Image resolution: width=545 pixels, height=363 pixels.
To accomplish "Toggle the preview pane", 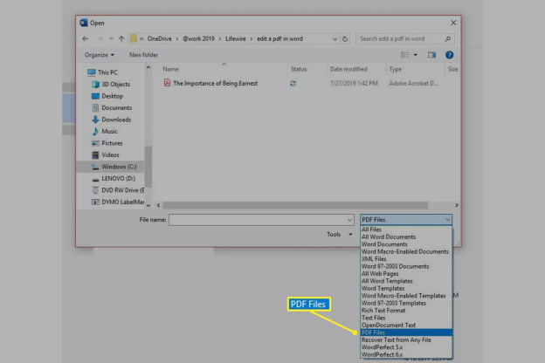I will coord(431,55).
